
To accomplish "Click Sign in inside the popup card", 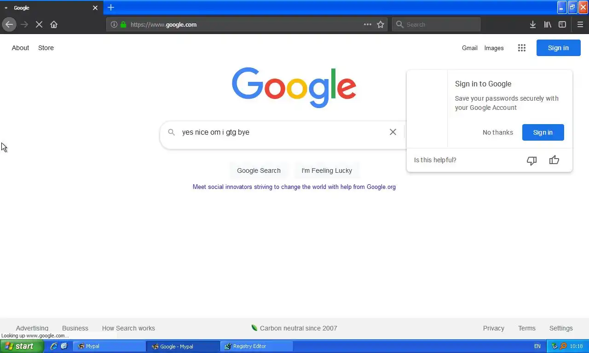I will click(x=543, y=132).
